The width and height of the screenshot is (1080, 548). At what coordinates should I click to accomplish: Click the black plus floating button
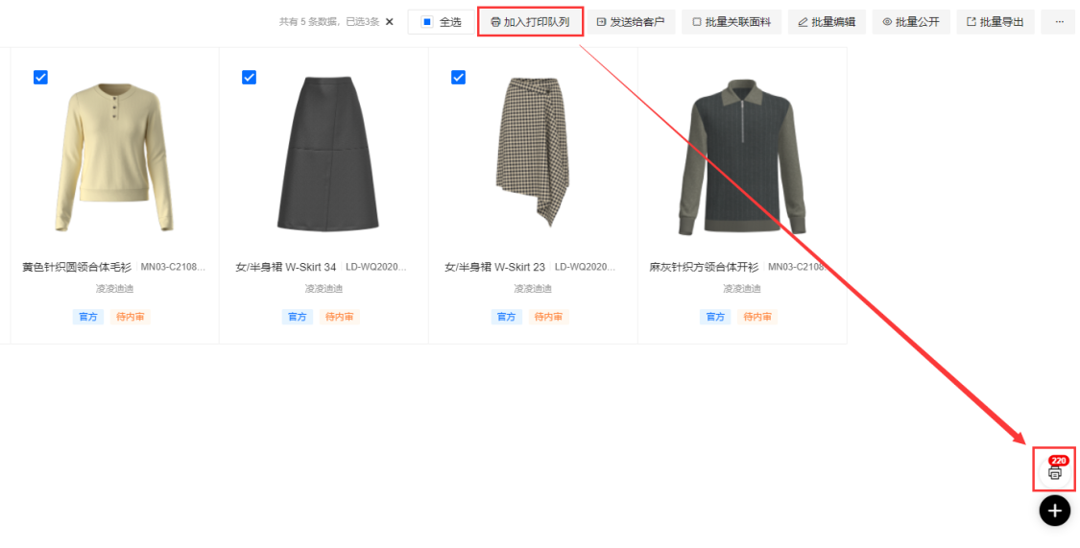coord(1054,511)
